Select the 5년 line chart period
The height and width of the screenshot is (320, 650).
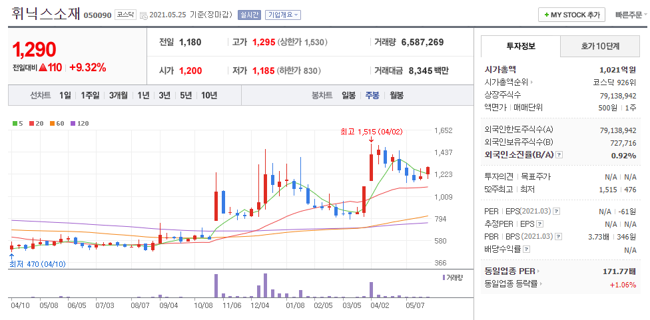186,96
